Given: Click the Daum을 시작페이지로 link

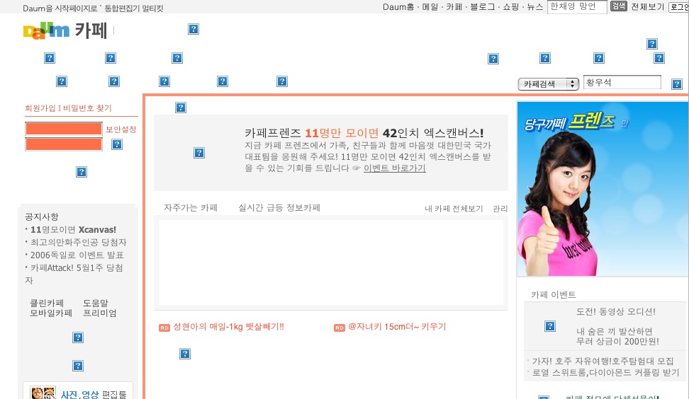Looking at the screenshot, I should click(60, 8).
